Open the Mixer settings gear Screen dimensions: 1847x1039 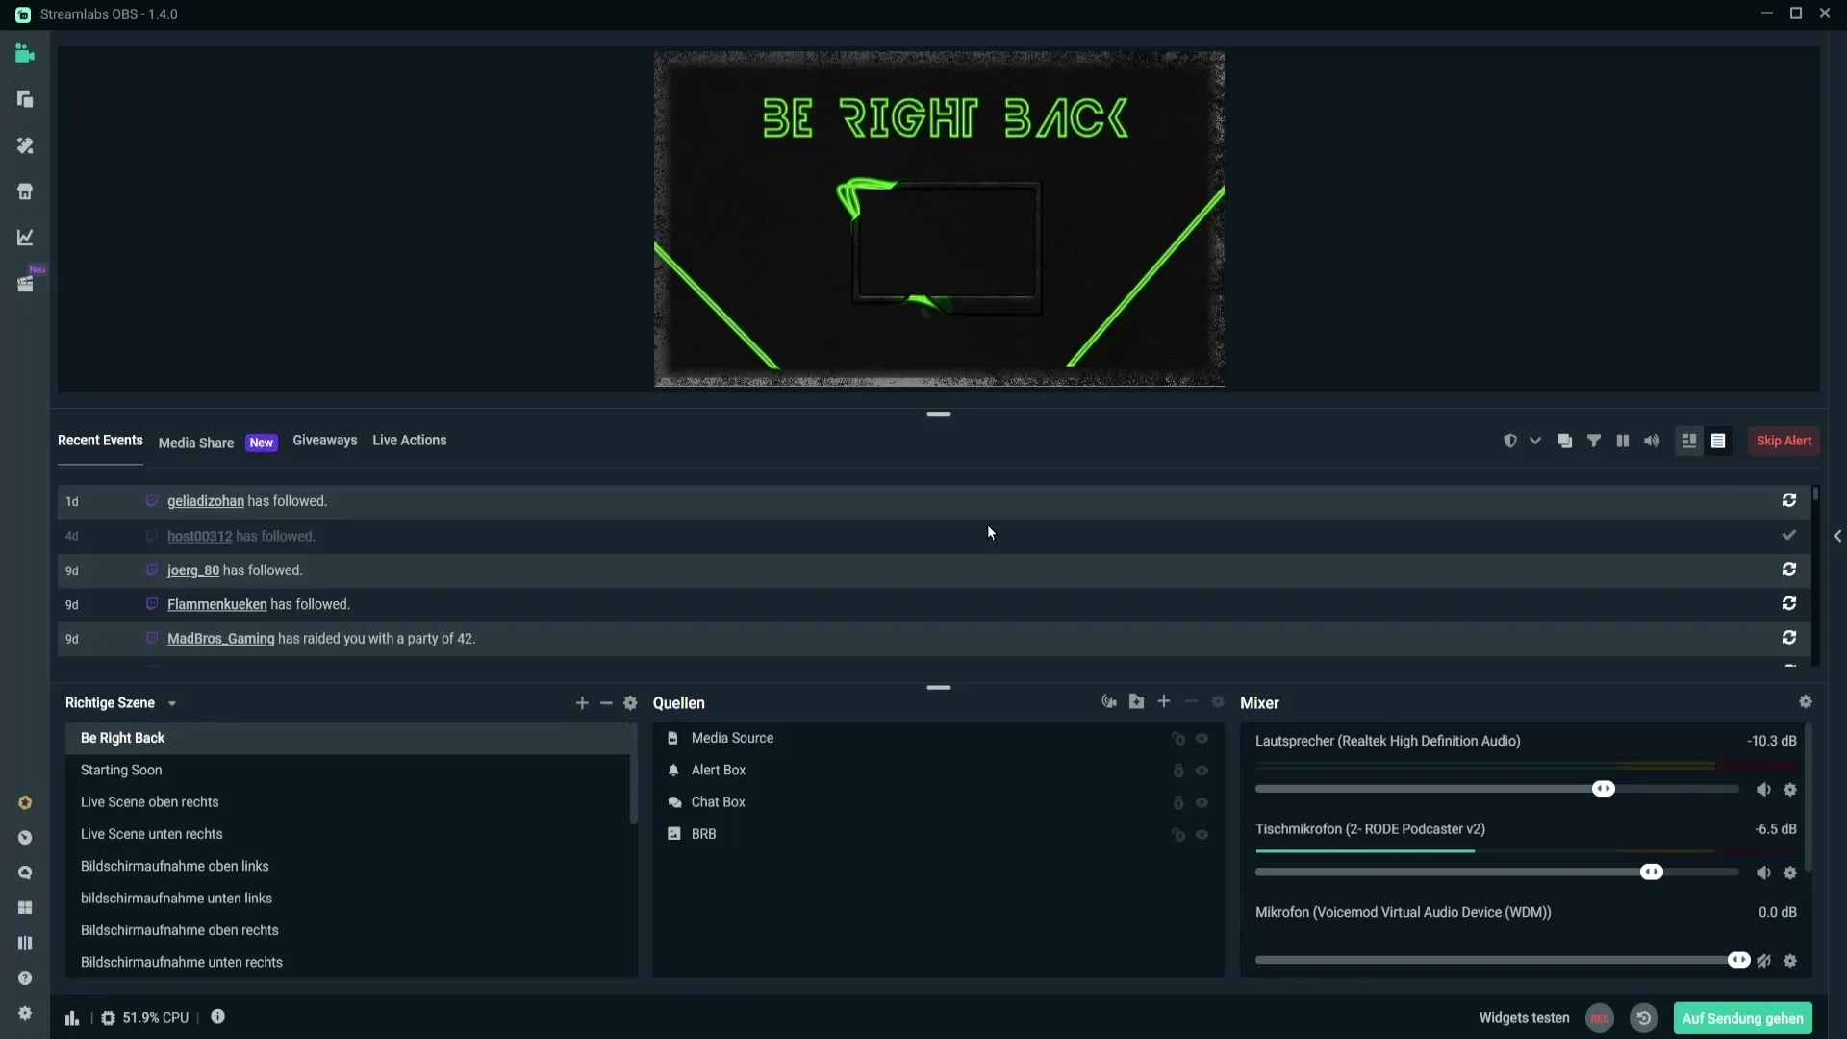coord(1806,701)
